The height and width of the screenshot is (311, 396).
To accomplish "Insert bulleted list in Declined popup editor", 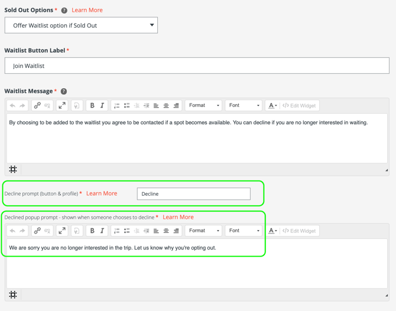I will (x=126, y=231).
